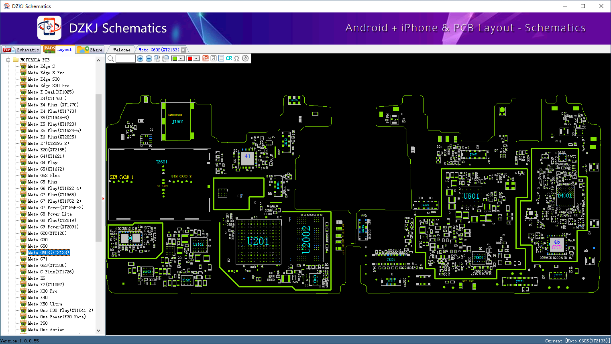Click the Current [Moto G60S(XT2133)] status text
The image size is (611, 344).
578,341
